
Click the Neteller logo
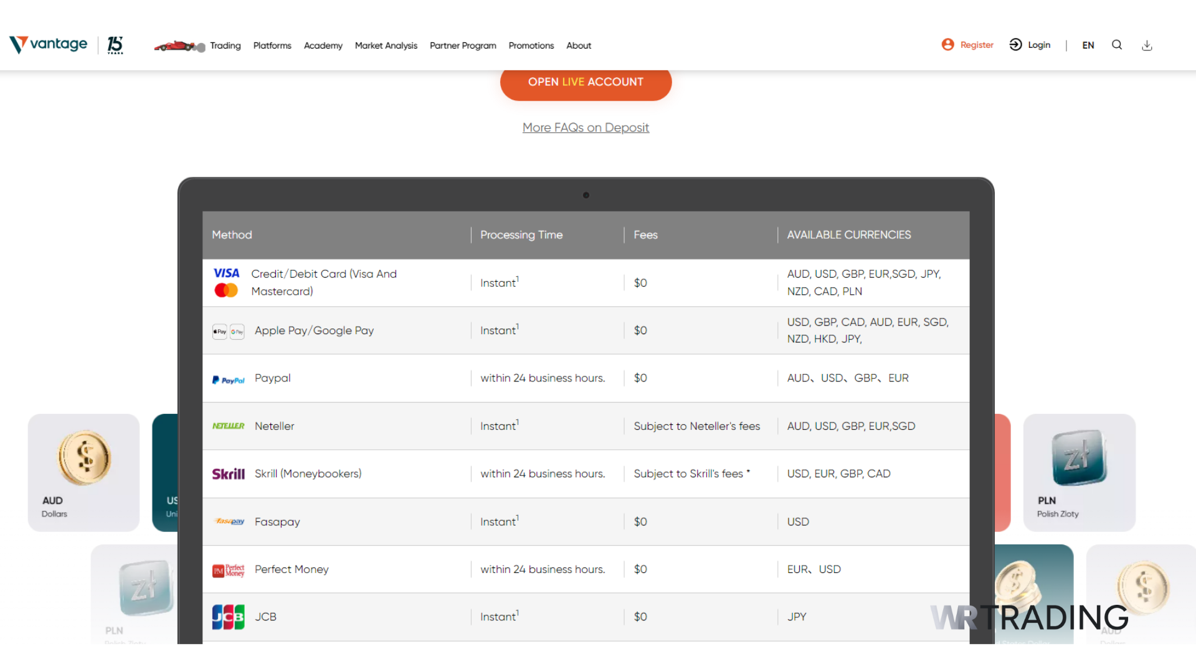pyautogui.click(x=228, y=426)
